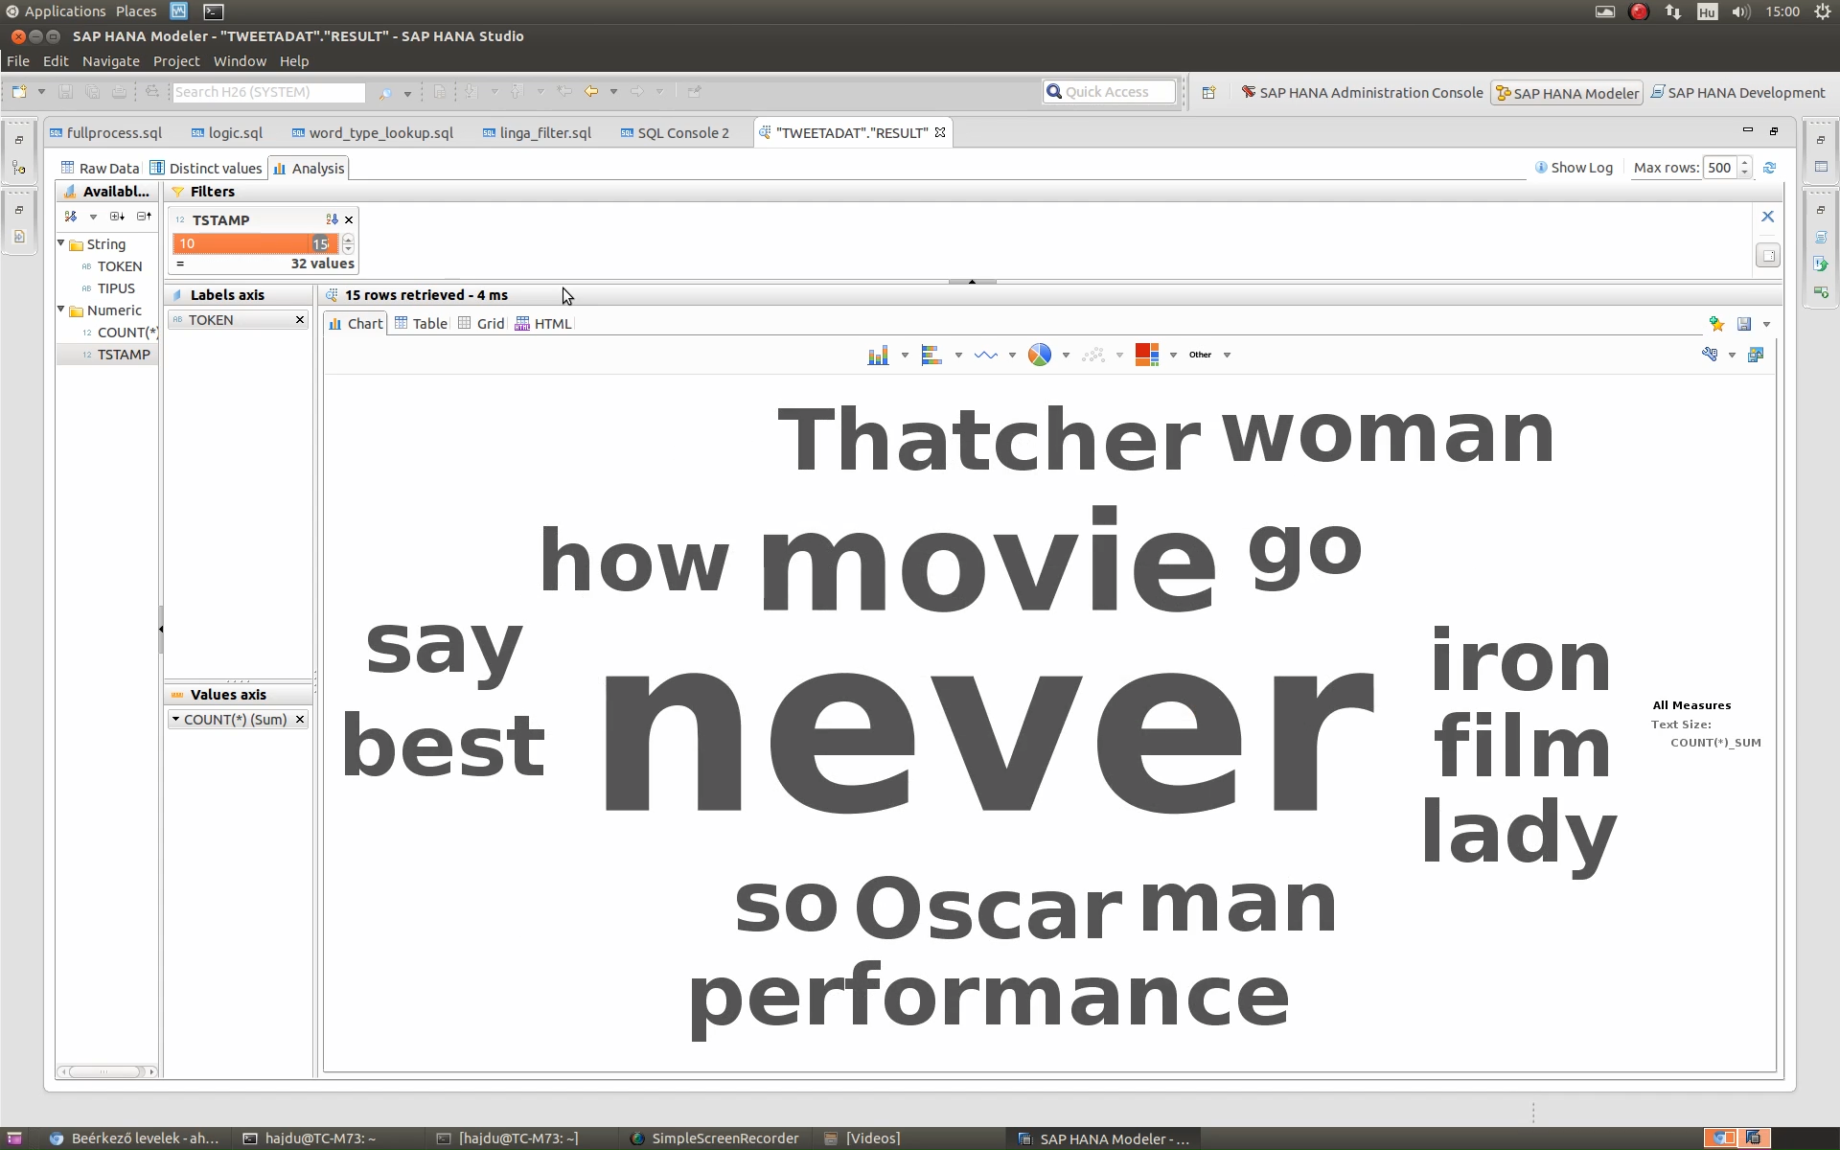Click the Show Log link
The image size is (1840, 1150).
[x=1574, y=168]
